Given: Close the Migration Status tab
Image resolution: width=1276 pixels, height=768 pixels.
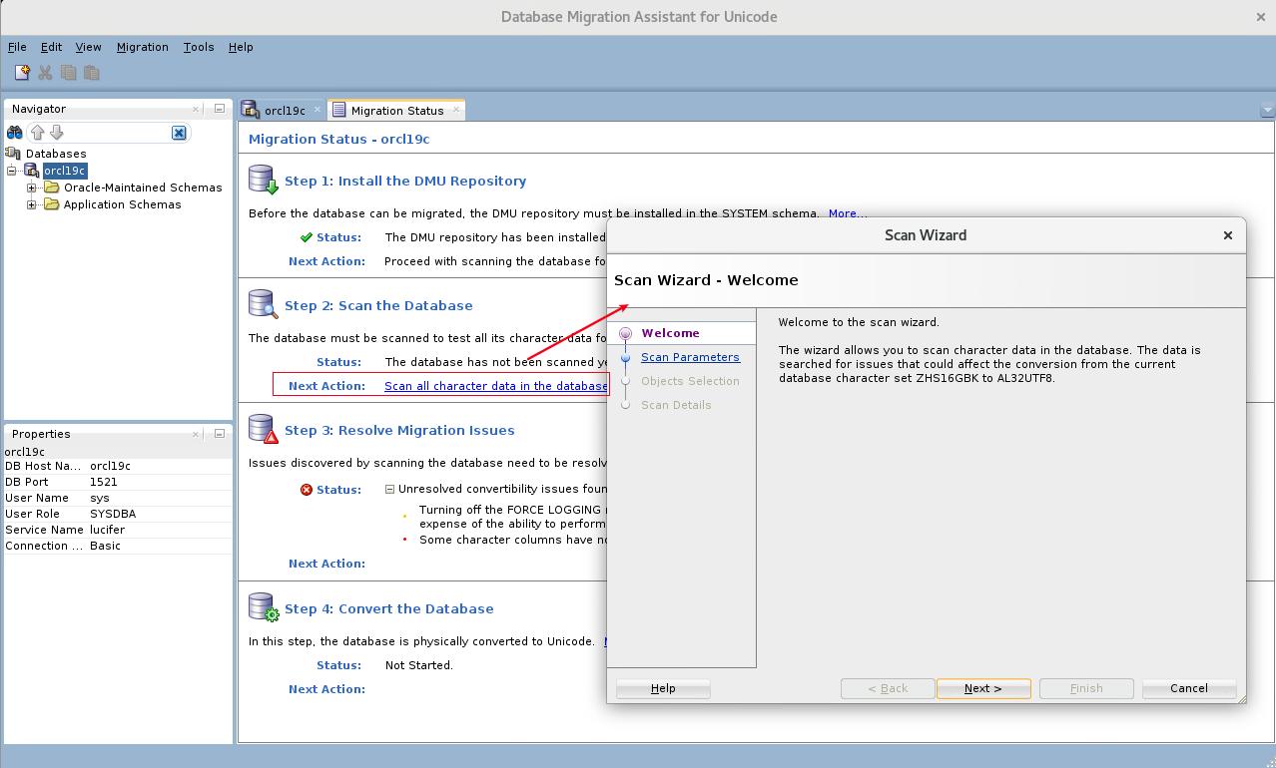Looking at the screenshot, I should click(x=456, y=110).
